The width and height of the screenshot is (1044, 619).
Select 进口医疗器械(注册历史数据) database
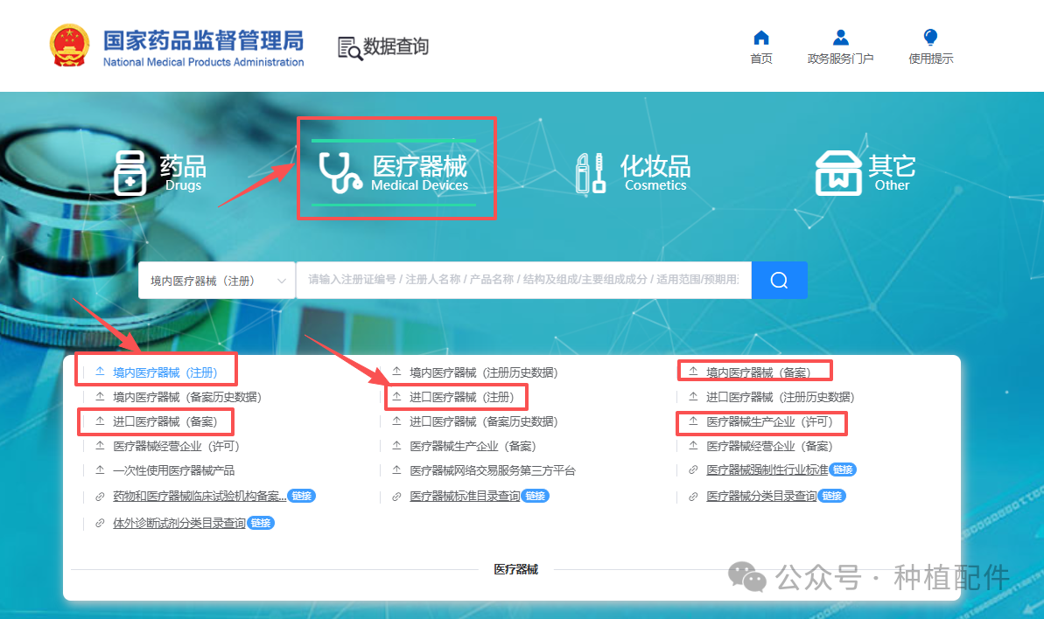[x=781, y=397]
